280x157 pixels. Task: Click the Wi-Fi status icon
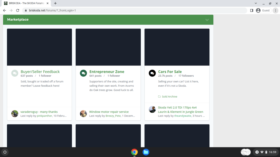(x=262, y=152)
